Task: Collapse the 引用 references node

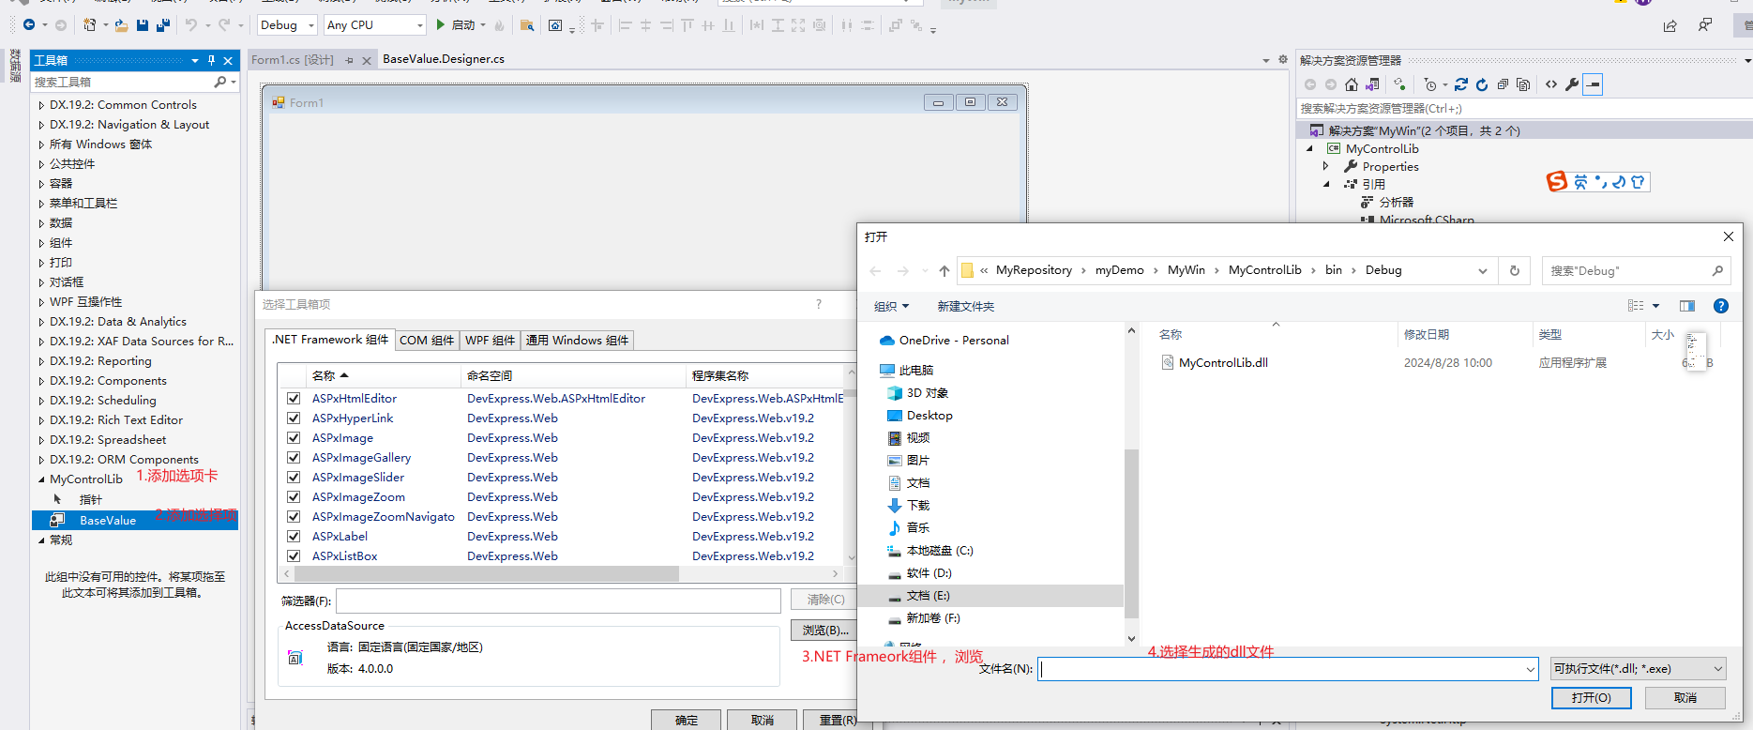Action: click(x=1325, y=184)
